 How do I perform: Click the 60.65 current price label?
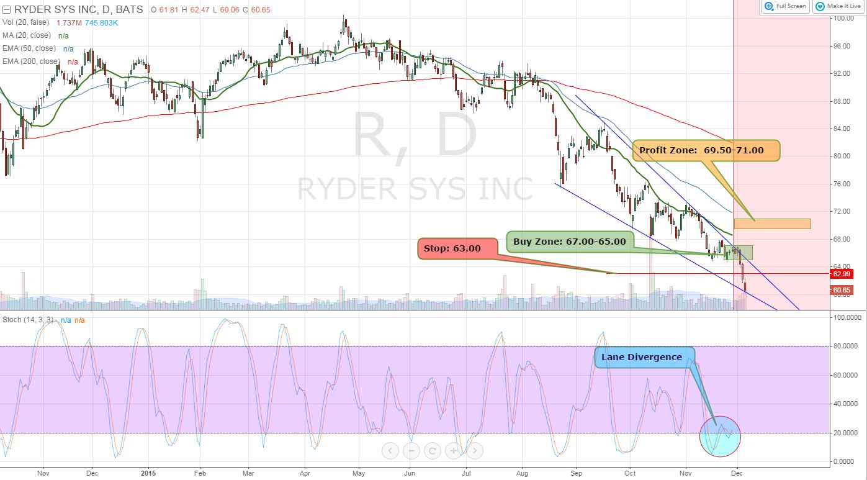click(x=842, y=290)
